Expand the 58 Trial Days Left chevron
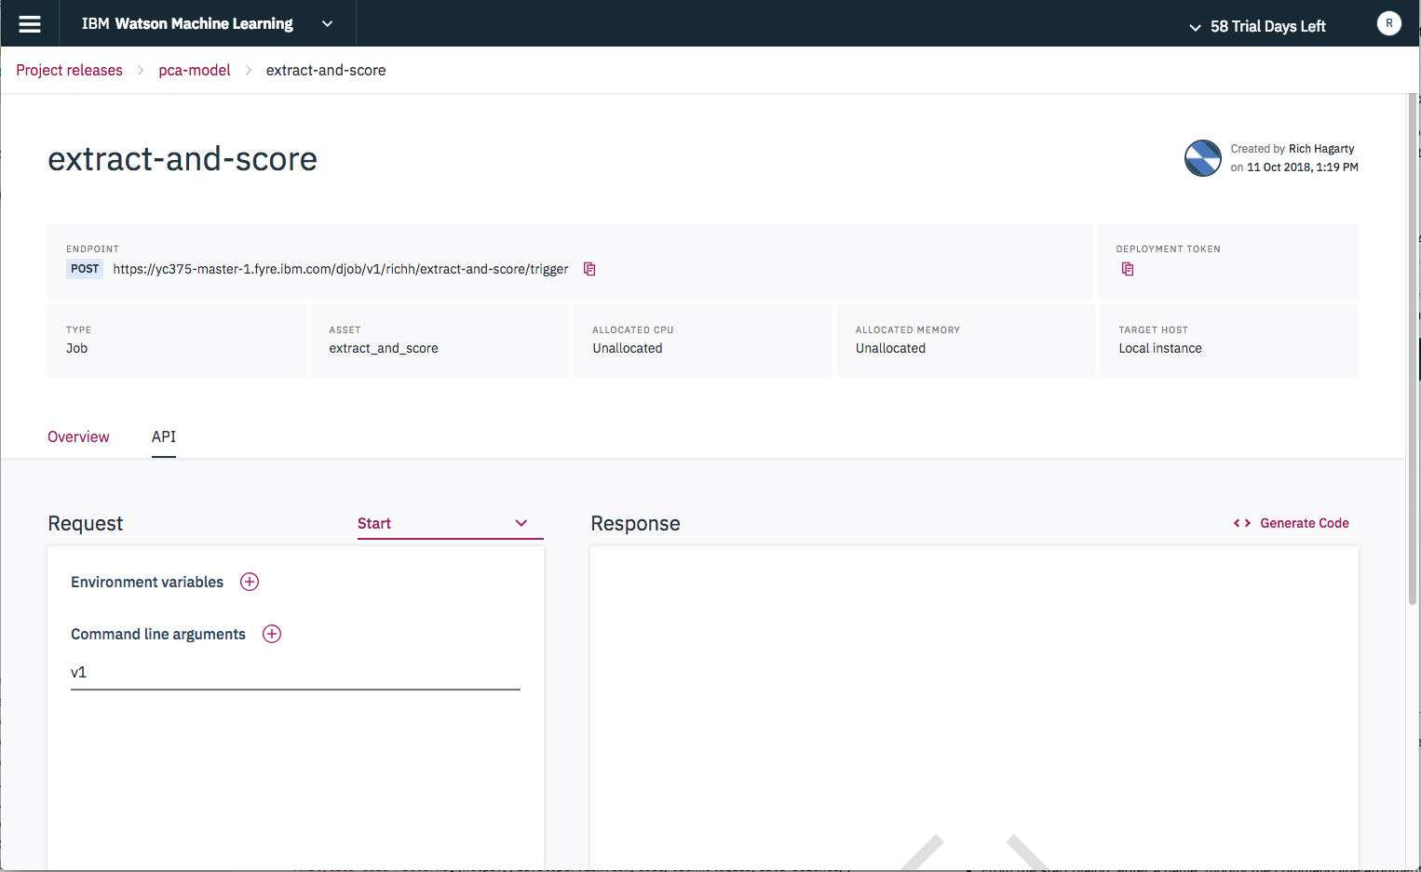Viewport: 1421px width, 872px height. pyautogui.click(x=1195, y=27)
